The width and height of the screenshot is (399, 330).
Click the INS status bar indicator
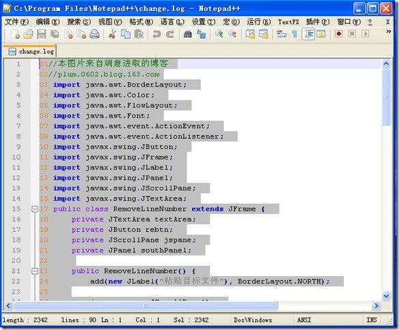point(372,320)
